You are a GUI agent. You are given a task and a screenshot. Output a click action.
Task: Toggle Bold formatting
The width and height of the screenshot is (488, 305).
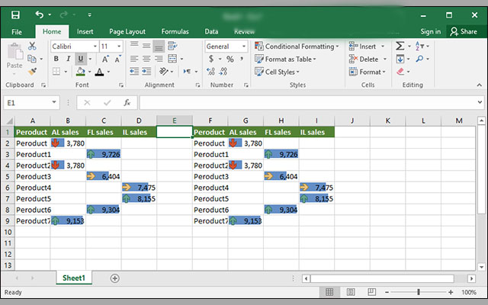pyautogui.click(x=56, y=59)
